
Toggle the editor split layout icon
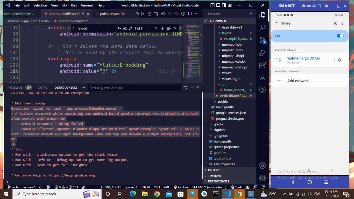(190, 14)
